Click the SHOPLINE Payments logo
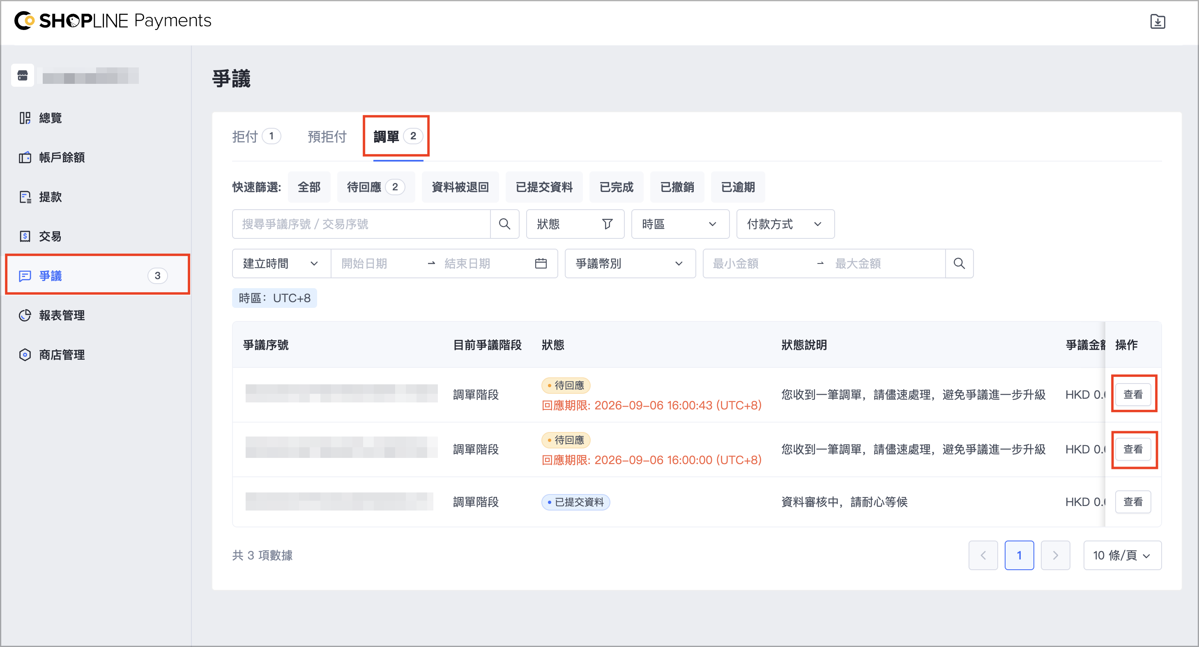The image size is (1199, 647). pyautogui.click(x=113, y=21)
